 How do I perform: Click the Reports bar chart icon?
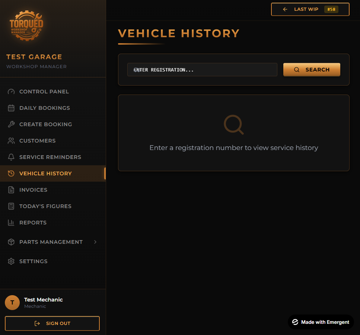click(11, 223)
